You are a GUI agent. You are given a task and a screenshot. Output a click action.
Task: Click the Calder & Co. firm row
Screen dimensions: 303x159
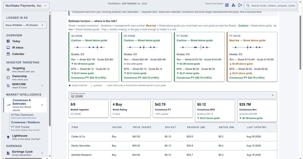pos(173,136)
